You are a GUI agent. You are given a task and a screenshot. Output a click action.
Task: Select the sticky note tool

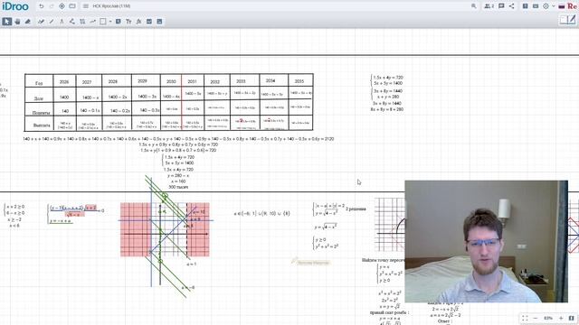click(119, 22)
